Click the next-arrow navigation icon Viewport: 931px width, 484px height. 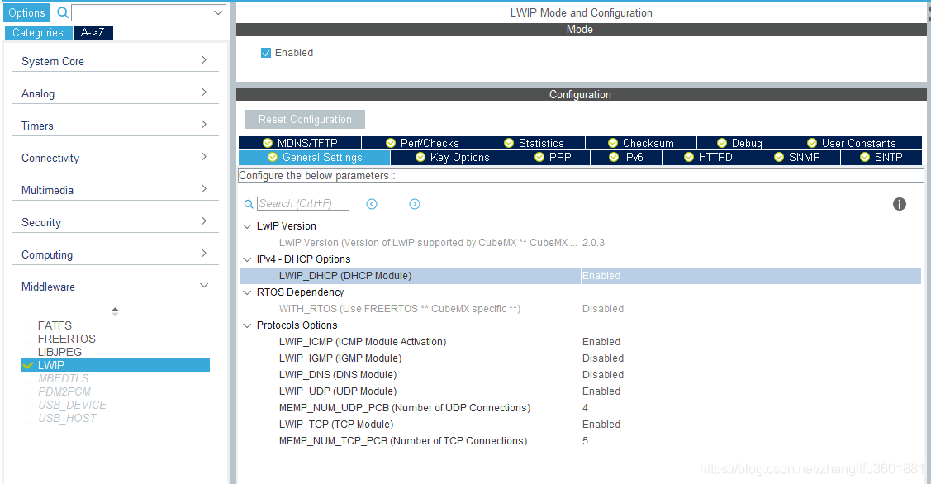point(414,203)
